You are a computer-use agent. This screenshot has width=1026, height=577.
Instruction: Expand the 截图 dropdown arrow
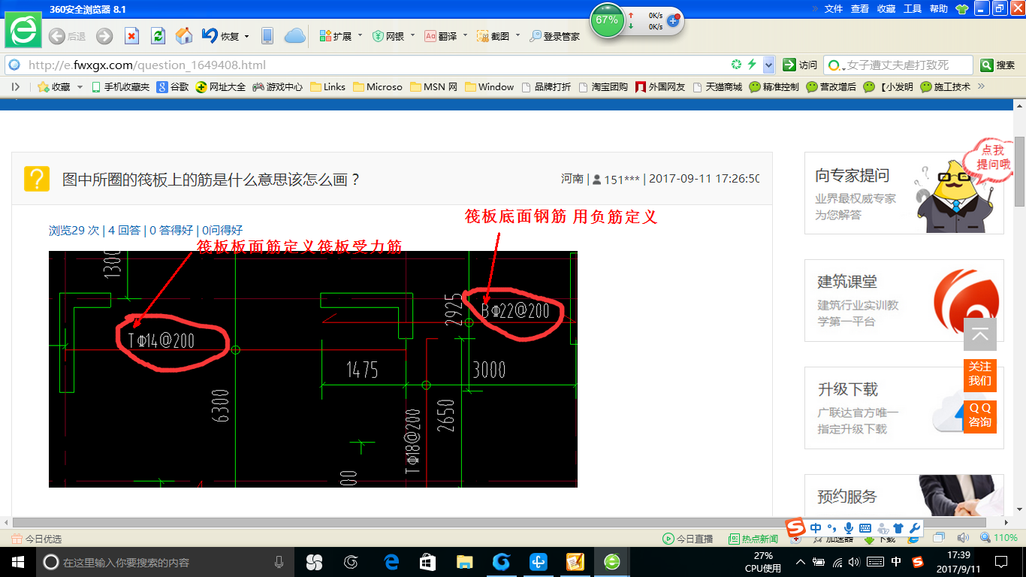click(518, 36)
